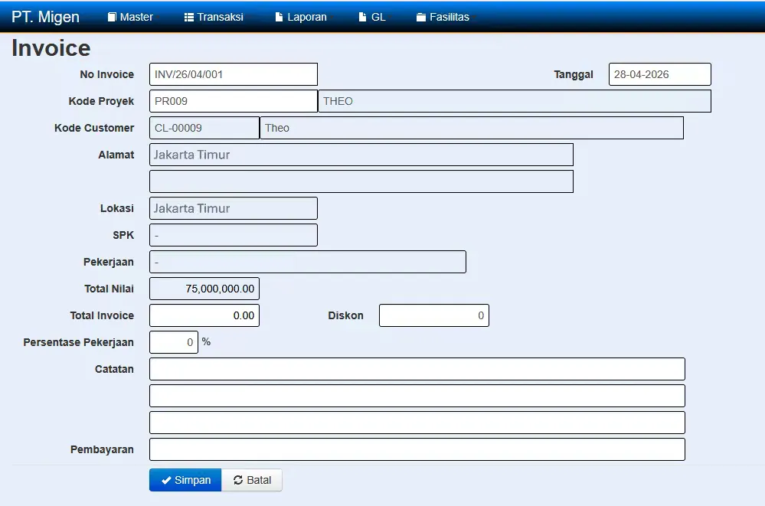The width and height of the screenshot is (765, 506).
Task: Click the GL file icon
Action: [362, 17]
